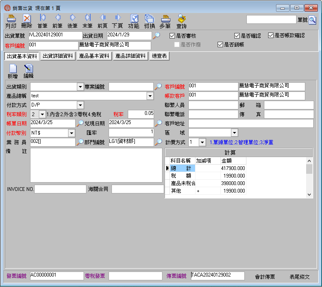Open the 速查表 tab
This screenshot has width=322, height=287.
160,56
